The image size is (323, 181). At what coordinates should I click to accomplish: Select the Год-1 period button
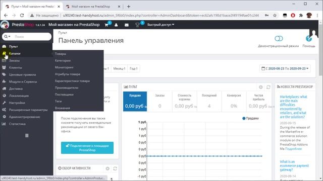tap(134, 68)
